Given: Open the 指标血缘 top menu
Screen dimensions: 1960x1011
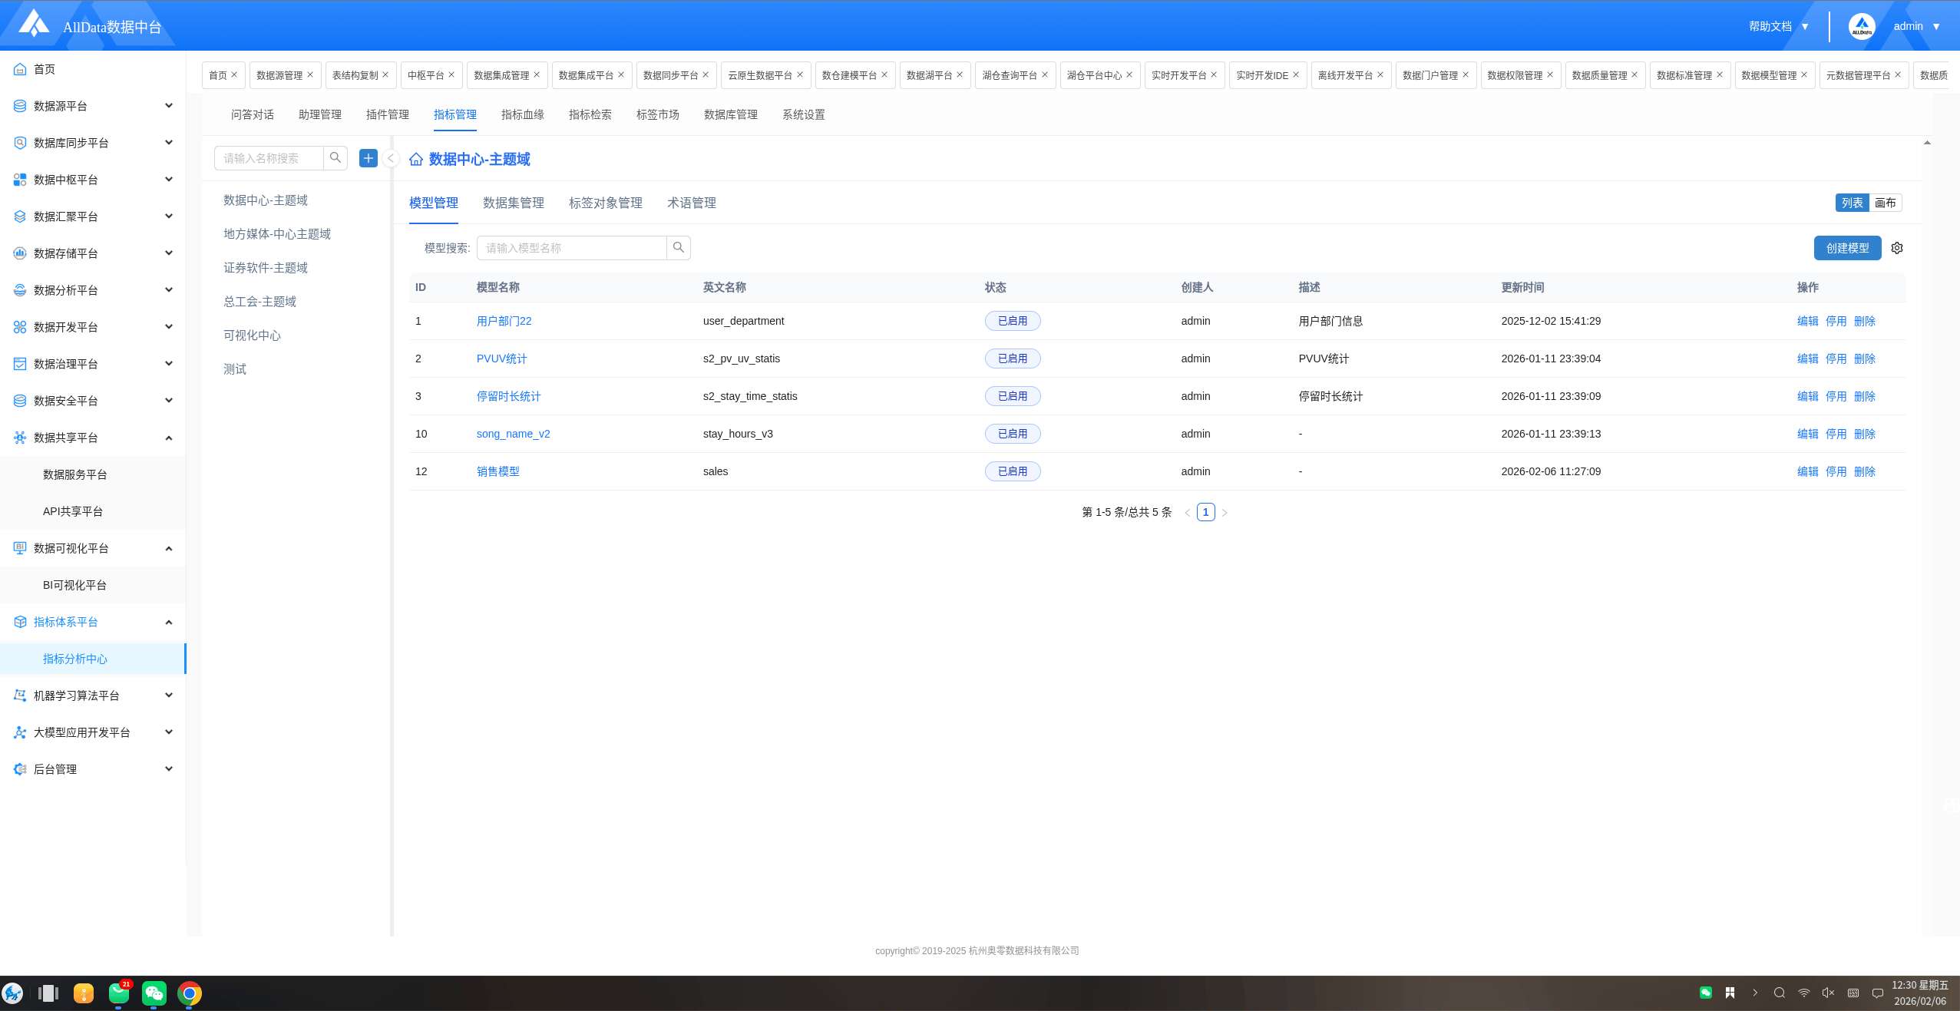Looking at the screenshot, I should 522,114.
